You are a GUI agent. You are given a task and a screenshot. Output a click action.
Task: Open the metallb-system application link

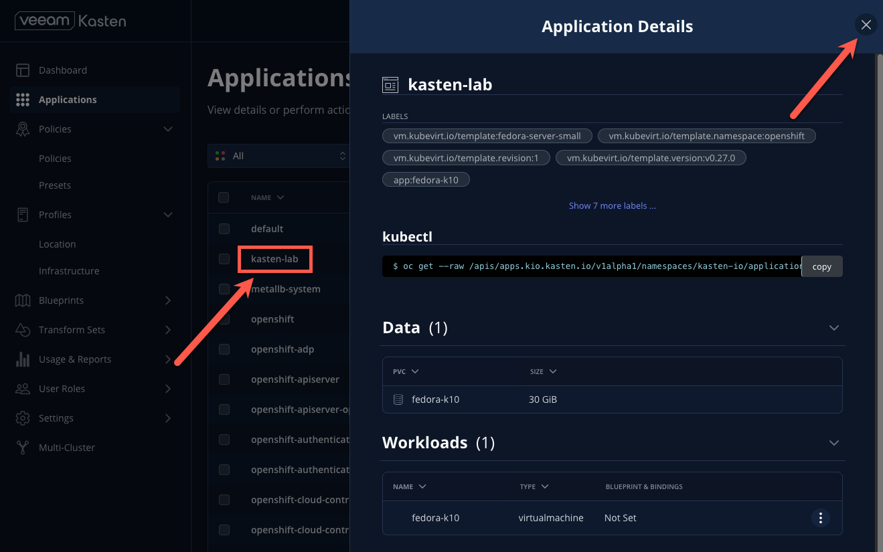286,289
